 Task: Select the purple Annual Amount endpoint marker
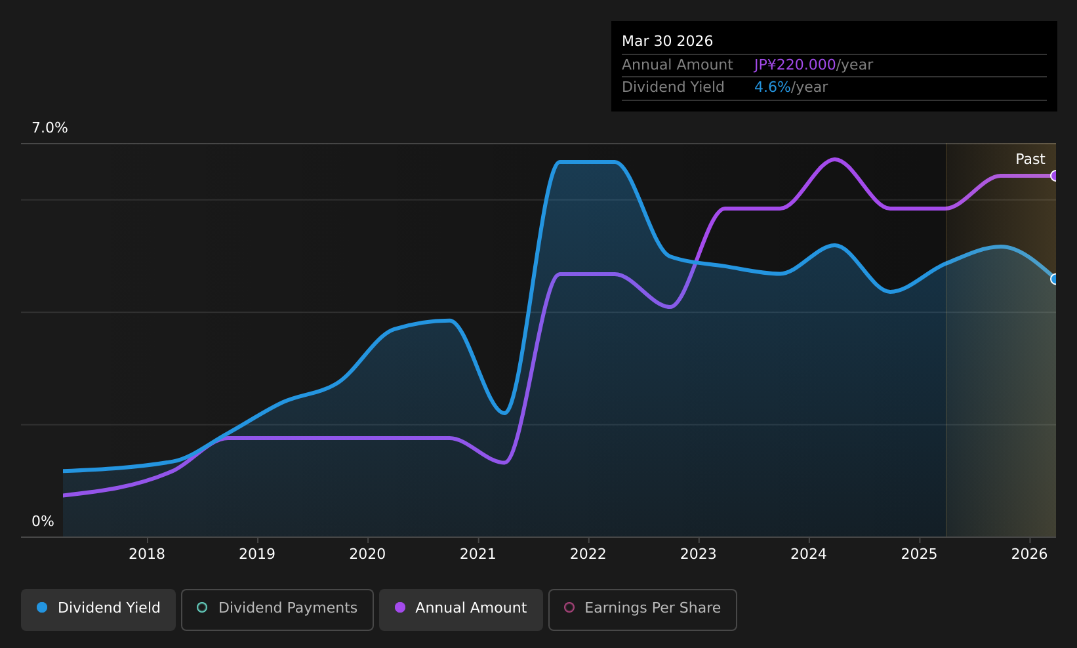(x=1055, y=176)
